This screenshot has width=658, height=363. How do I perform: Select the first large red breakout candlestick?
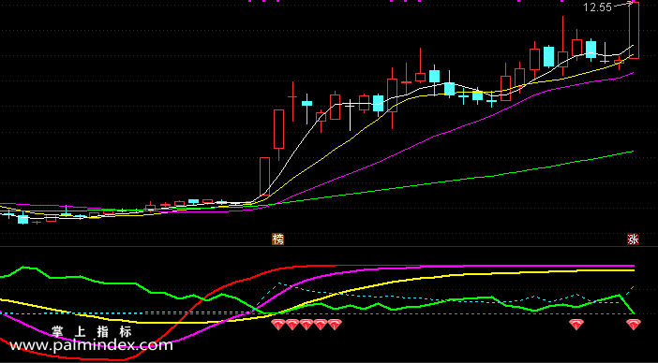point(264,176)
